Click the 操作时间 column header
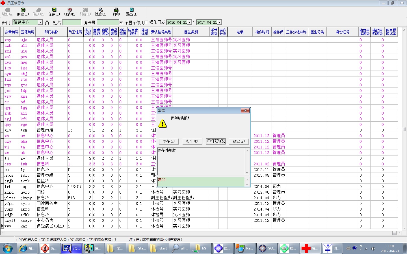 262,32
